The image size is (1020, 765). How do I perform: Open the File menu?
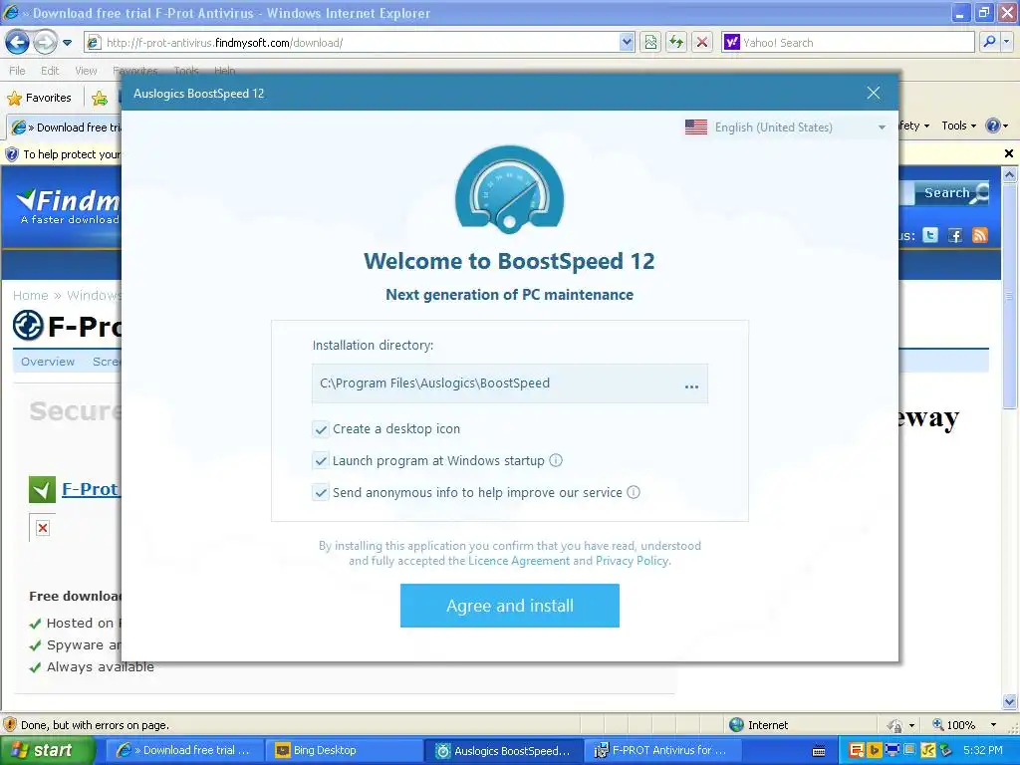(x=17, y=71)
